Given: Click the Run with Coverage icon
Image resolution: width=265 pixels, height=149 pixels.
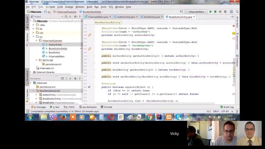Looking at the screenshot, I should [x=220, y=12].
